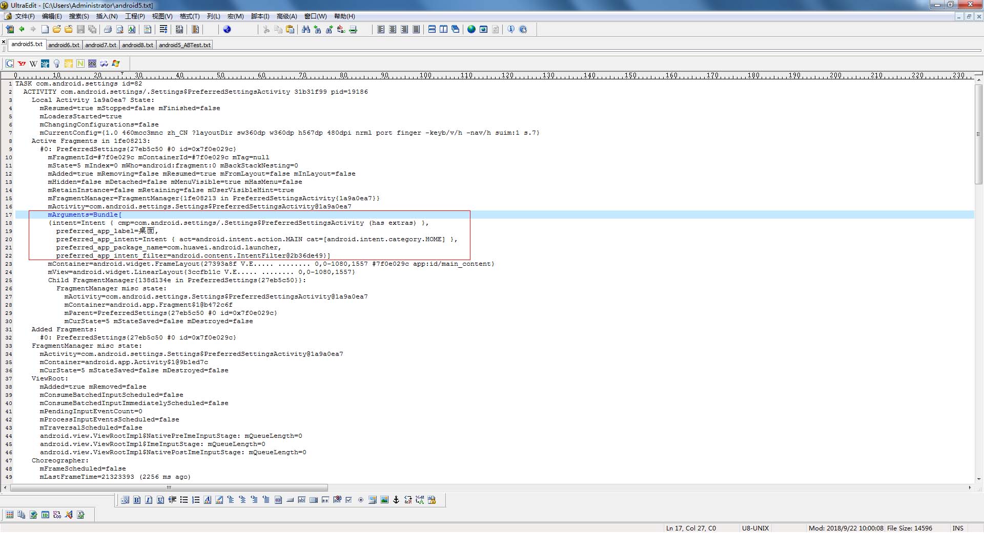Click the blue info help icon

click(511, 29)
